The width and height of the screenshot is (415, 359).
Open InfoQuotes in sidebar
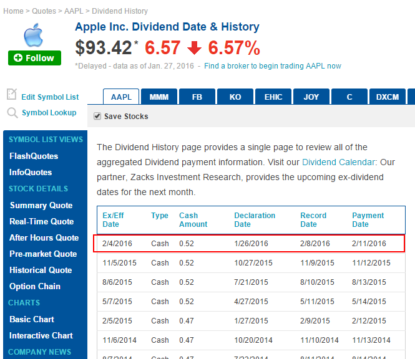(31, 173)
